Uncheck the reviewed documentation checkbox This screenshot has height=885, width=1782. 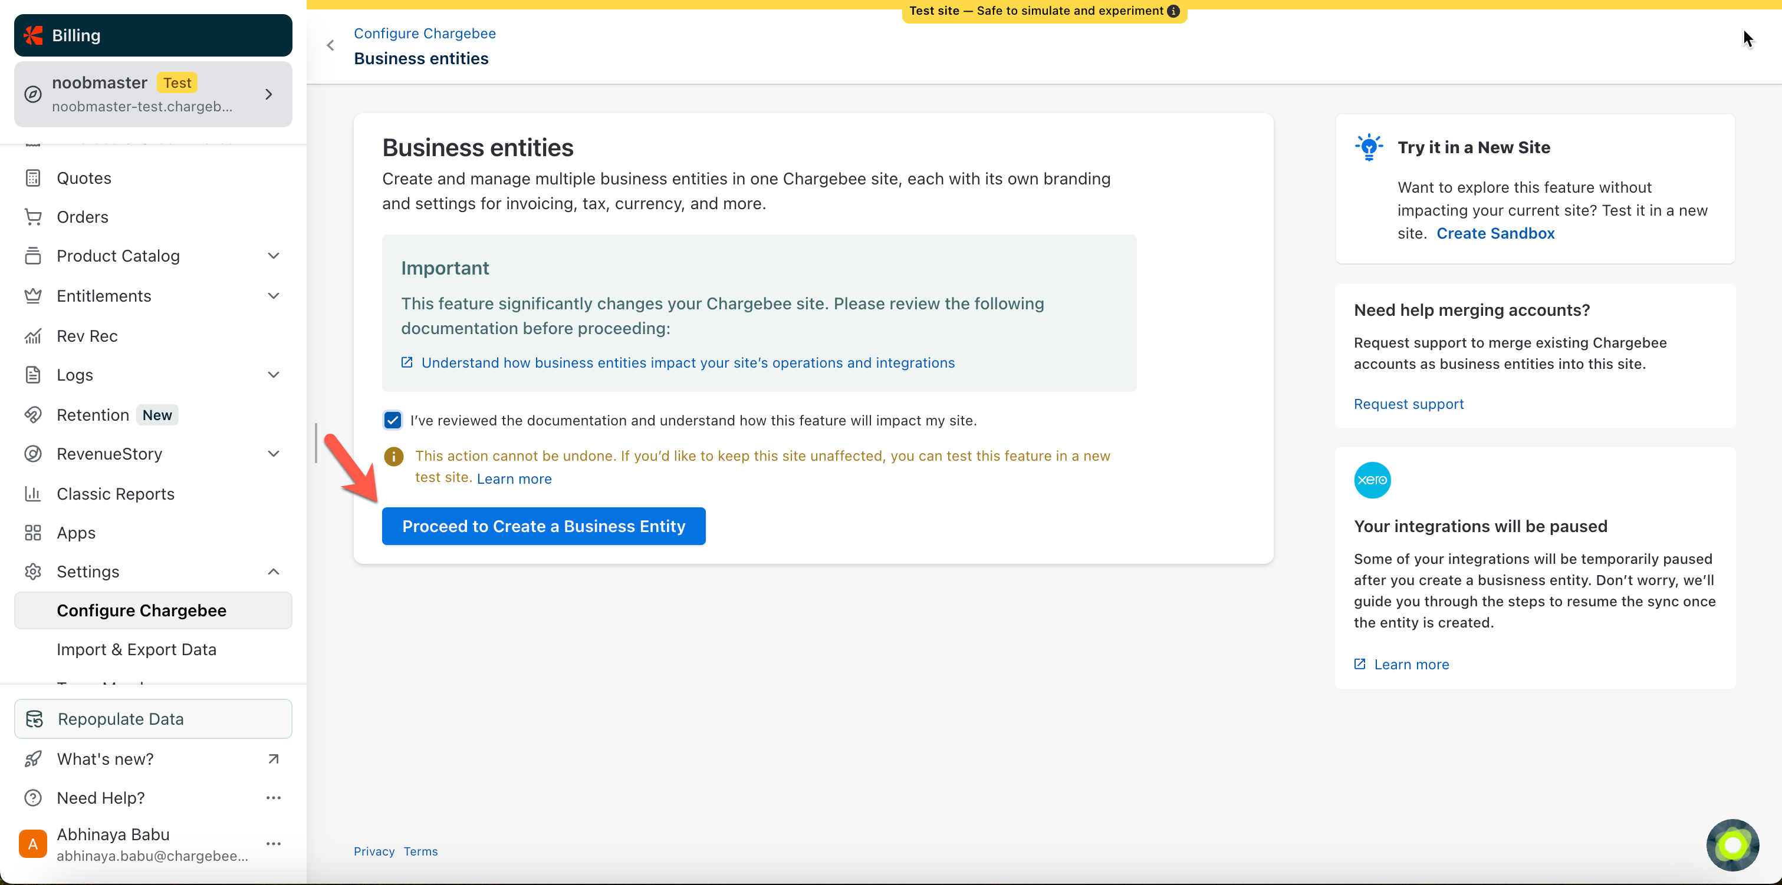pos(392,420)
